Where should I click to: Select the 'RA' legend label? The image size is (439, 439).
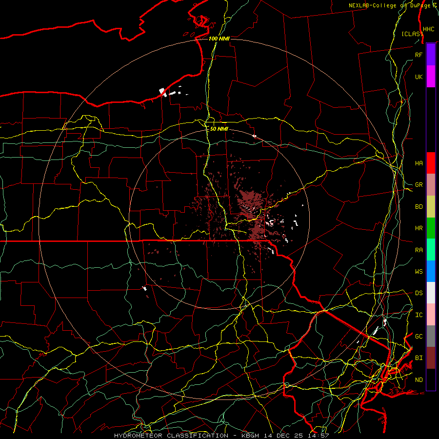(419, 250)
